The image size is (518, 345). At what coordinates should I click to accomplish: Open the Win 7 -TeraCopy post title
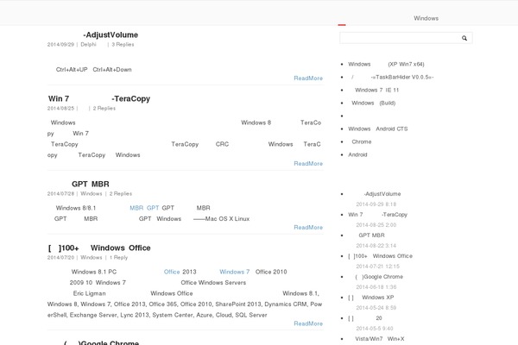pyautogui.click(x=99, y=98)
